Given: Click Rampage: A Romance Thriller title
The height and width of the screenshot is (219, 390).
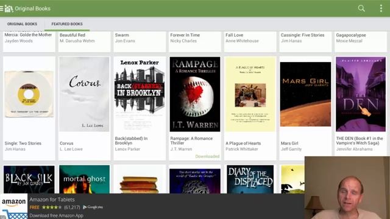Looking at the screenshot, I should click(191, 141).
